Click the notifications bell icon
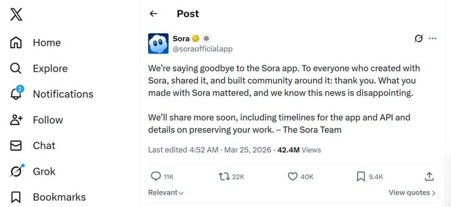The image size is (451, 207). [x=16, y=94]
